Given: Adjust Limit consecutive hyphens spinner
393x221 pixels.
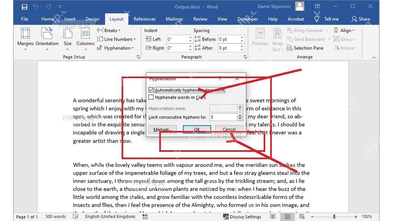Looking at the screenshot, I should pos(240,117).
